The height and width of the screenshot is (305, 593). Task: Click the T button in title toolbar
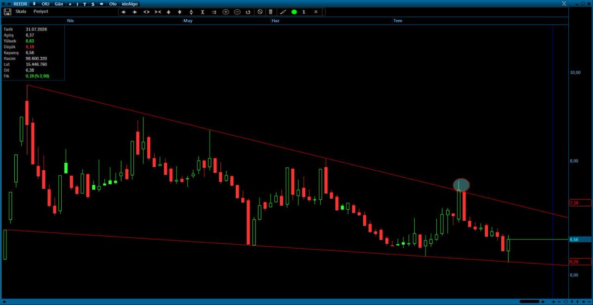pyautogui.click(x=85, y=3)
